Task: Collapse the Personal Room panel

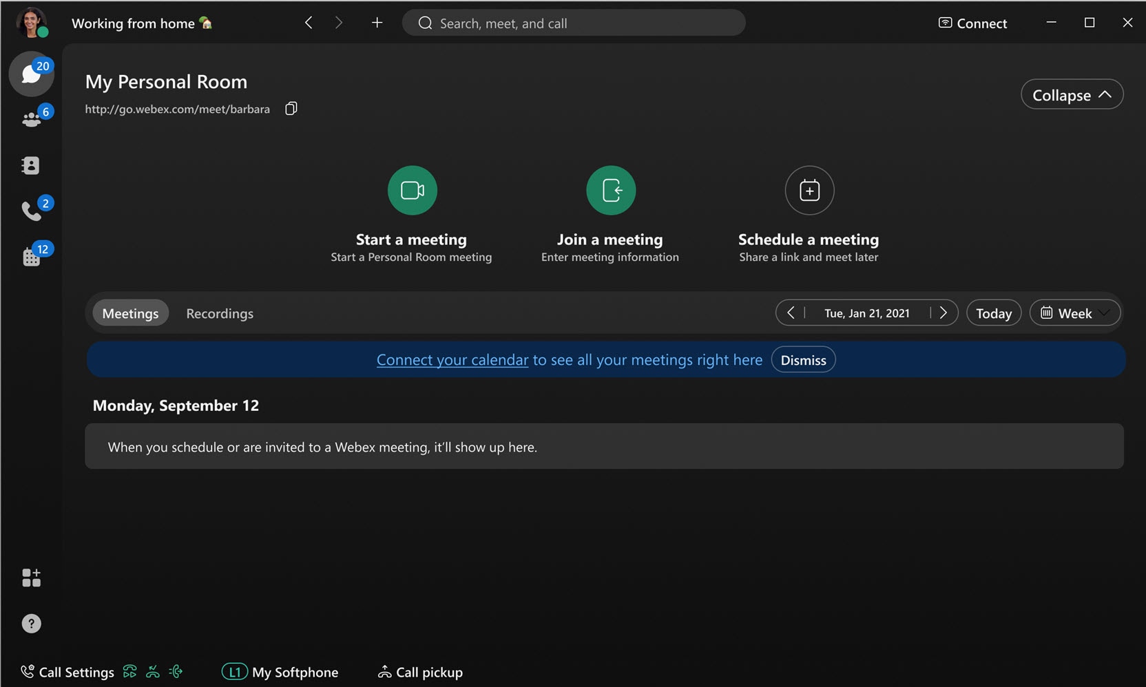Action: tap(1072, 95)
